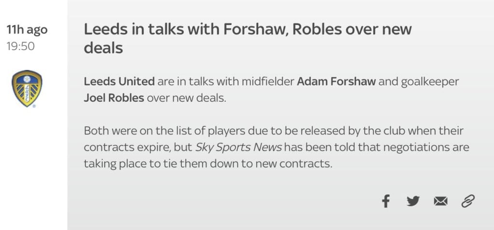This screenshot has width=494, height=230.
Task: Click the word Forshaw in the headline
Action: pyautogui.click(x=256, y=29)
